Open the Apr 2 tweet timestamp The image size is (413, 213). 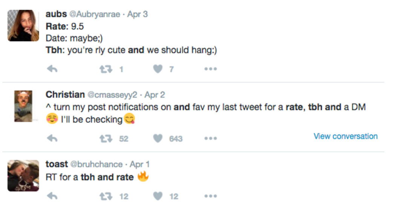(154, 95)
